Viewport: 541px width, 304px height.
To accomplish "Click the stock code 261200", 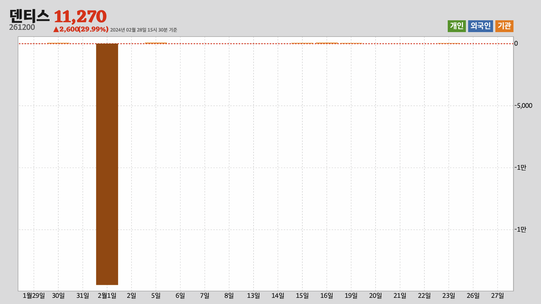I will tap(22, 27).
